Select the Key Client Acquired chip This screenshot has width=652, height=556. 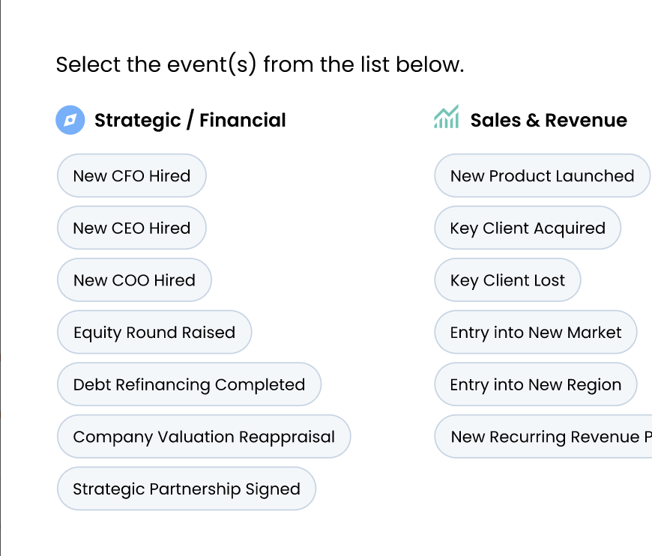point(528,228)
